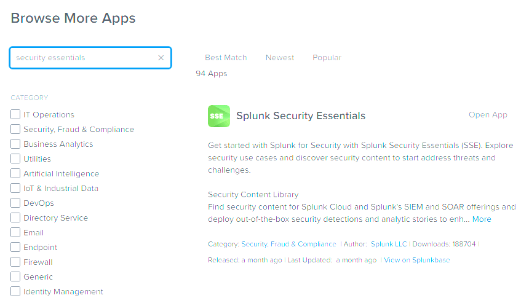Toggle the Artificial Intelligence filter
Image resolution: width=529 pixels, height=298 pixels.
pyautogui.click(x=15, y=173)
